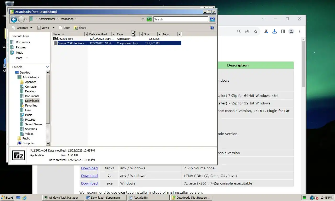Viewport: 335px width, 201px height.
Task: Open the Windows Start menu
Action: coord(7,198)
